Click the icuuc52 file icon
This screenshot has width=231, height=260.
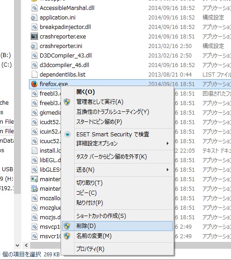34,141
